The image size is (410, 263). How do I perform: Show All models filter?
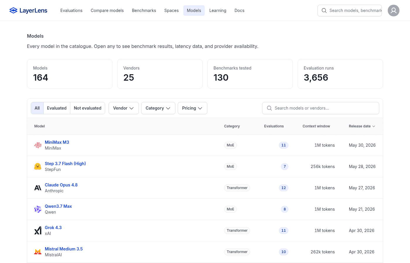click(x=37, y=108)
